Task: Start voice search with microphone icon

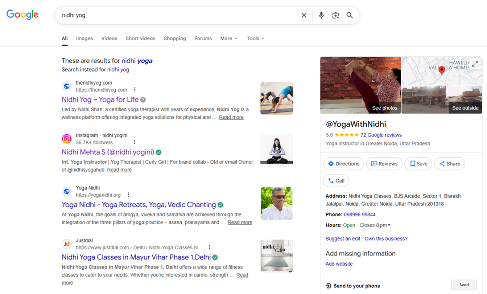Action: tap(321, 15)
